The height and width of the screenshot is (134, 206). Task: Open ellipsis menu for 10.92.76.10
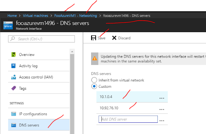pos(162,109)
